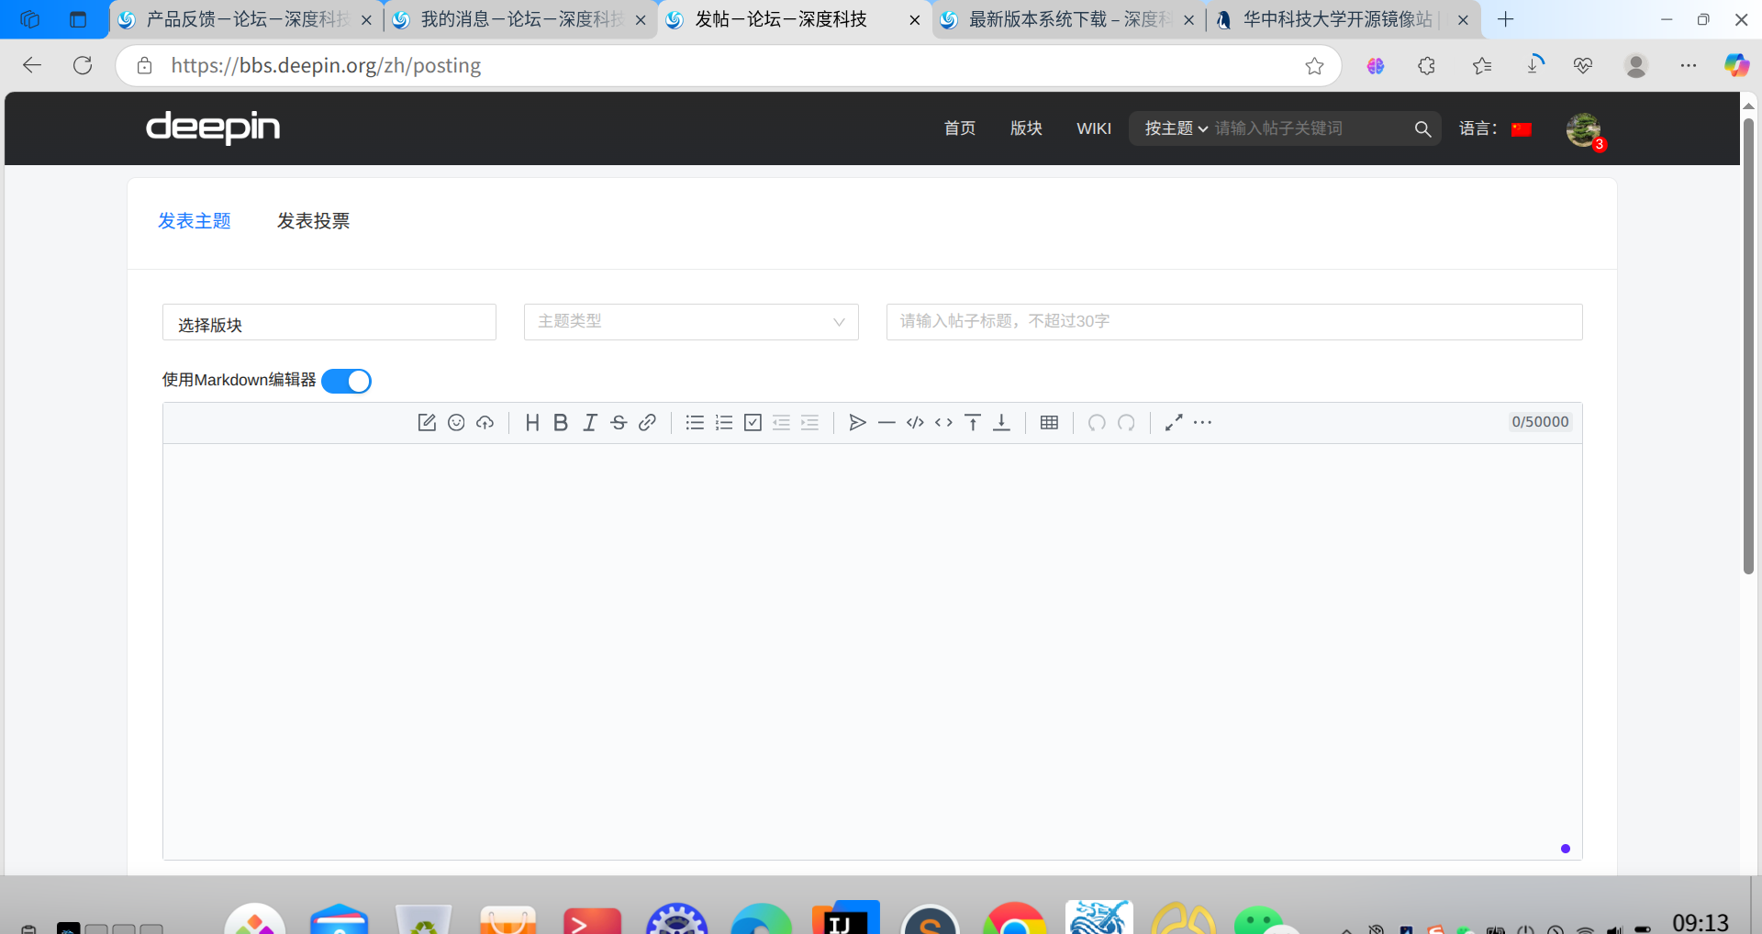Switch to the 发表投票 tab
1762x934 pixels.
pyautogui.click(x=313, y=221)
